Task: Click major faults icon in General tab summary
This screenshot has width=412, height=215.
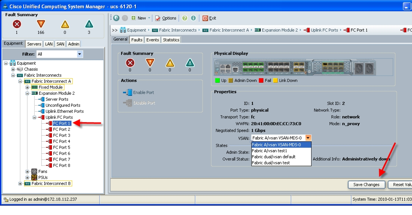Action: pos(150,63)
